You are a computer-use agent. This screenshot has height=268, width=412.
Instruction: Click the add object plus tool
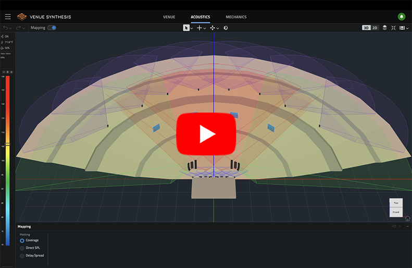(x=199, y=28)
